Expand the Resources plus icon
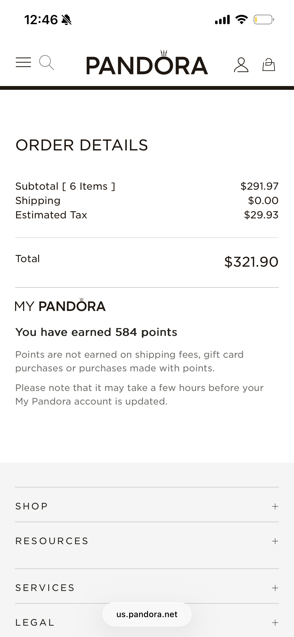This screenshot has width=294, height=637. pyautogui.click(x=275, y=541)
